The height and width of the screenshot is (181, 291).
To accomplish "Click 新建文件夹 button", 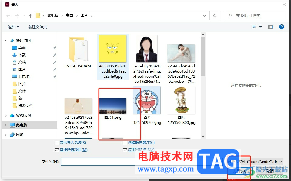I will [38, 27].
